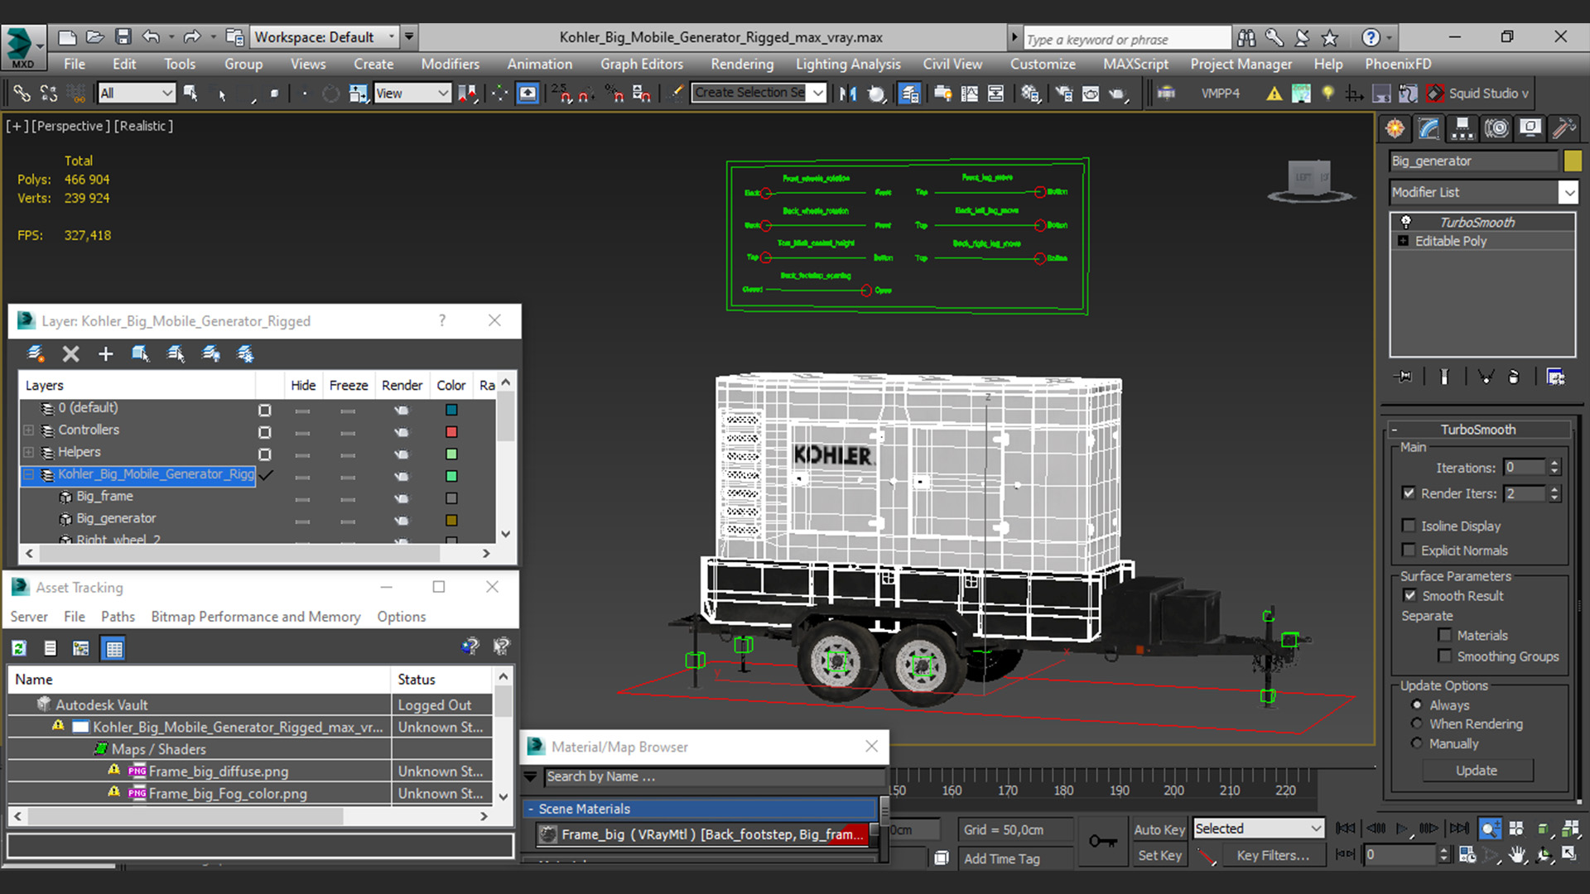
Task: Toggle the Render Iters checkbox
Action: [x=1409, y=493]
